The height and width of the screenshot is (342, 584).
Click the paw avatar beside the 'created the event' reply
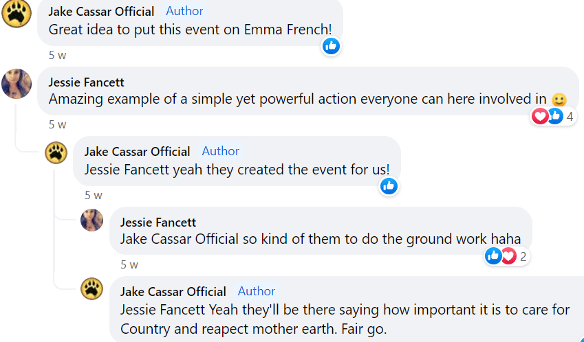click(x=56, y=152)
